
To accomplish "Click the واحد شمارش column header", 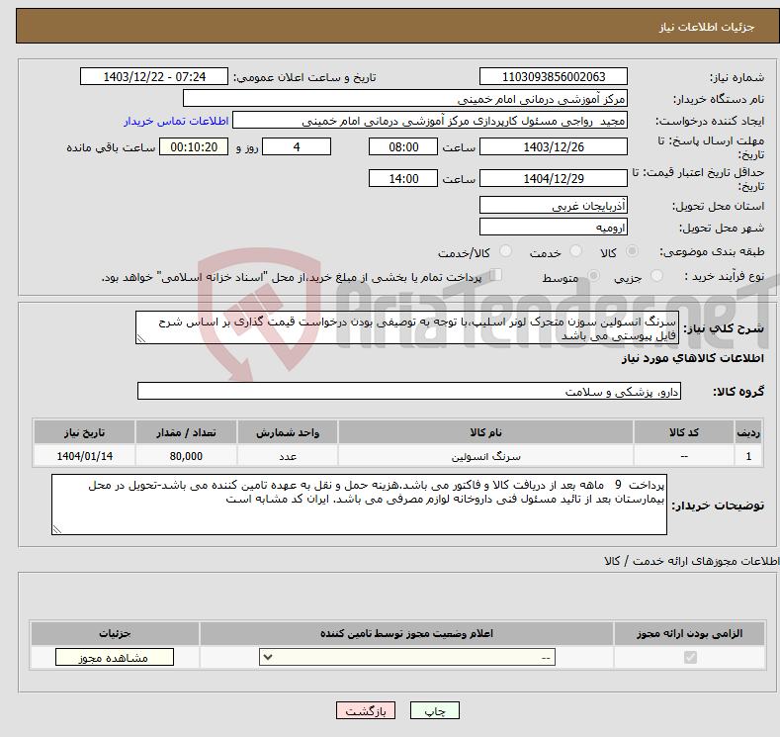I will click(x=288, y=432).
